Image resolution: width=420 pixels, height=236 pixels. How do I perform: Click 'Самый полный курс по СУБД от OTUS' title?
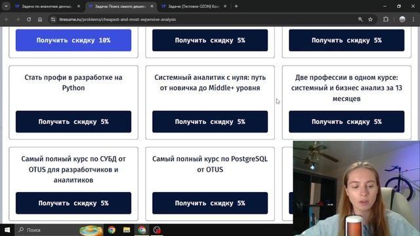(73, 169)
